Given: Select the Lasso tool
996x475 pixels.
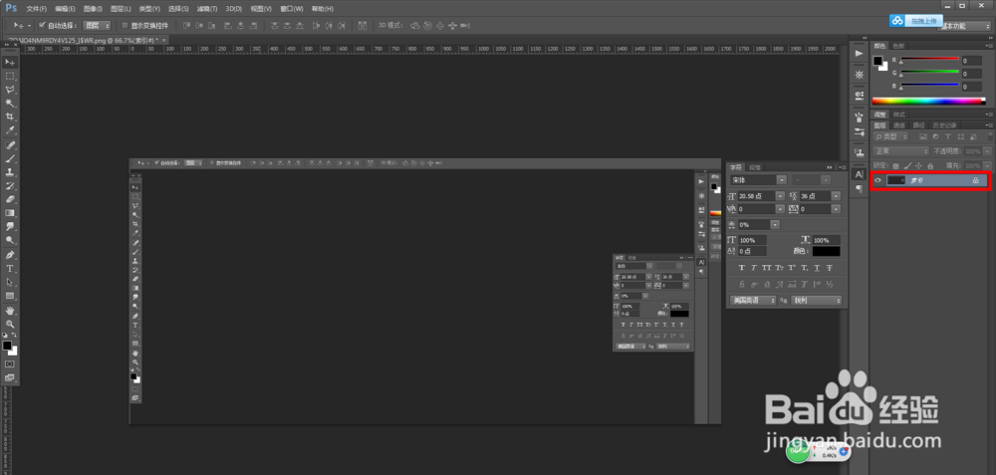Looking at the screenshot, I should (x=10, y=90).
